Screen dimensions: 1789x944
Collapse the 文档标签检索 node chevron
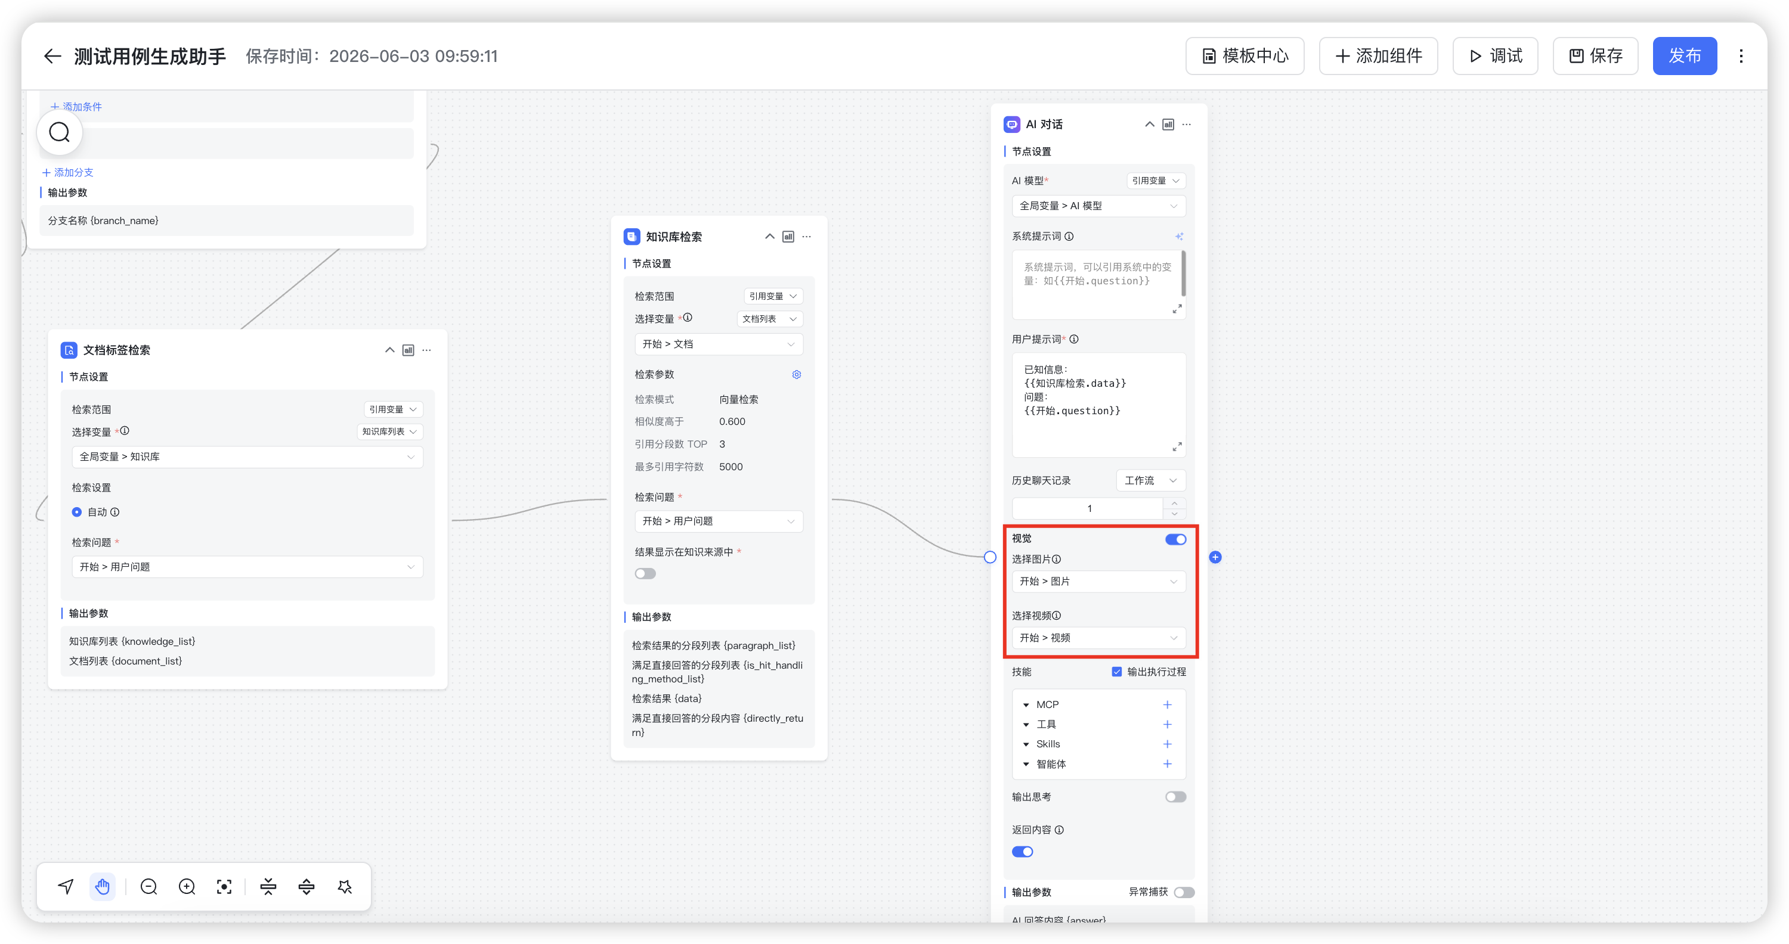click(389, 350)
